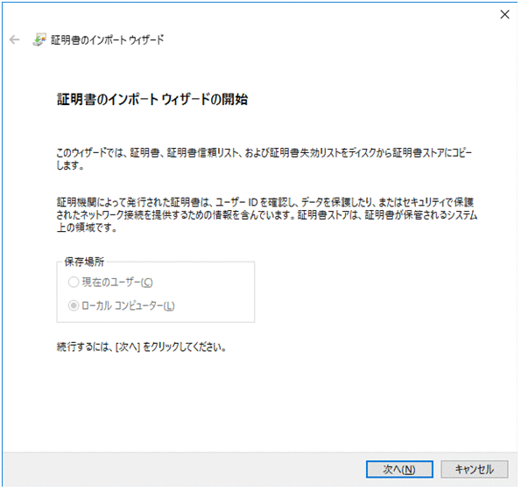Click the 保存場所 group label

point(84,262)
